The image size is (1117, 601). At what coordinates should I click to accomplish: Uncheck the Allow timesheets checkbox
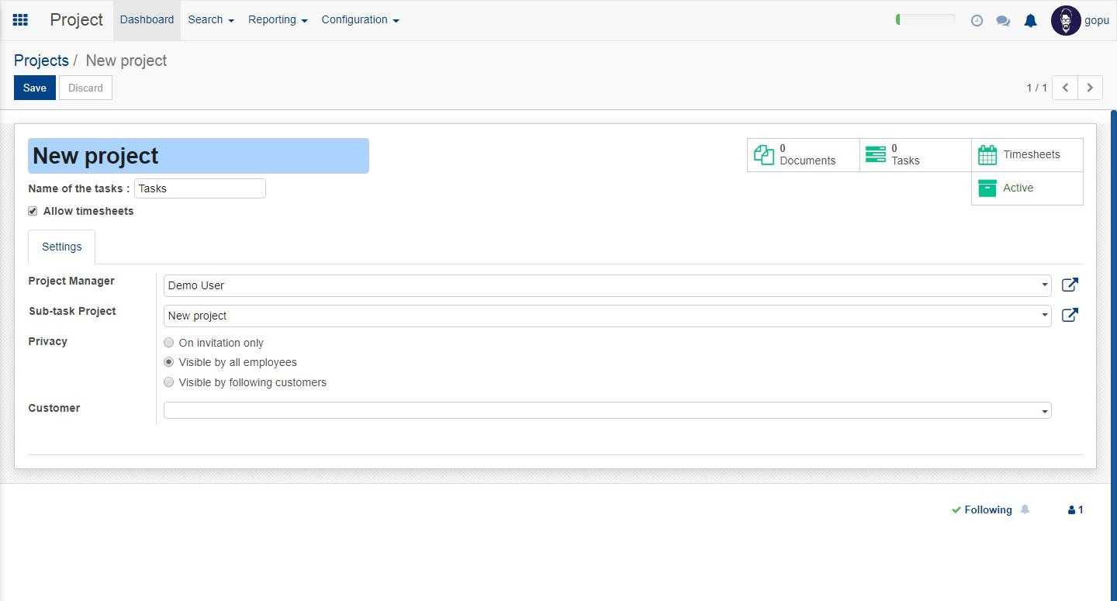click(x=33, y=211)
